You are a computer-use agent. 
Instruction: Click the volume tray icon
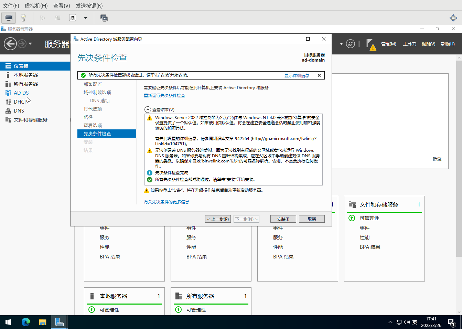407,322
